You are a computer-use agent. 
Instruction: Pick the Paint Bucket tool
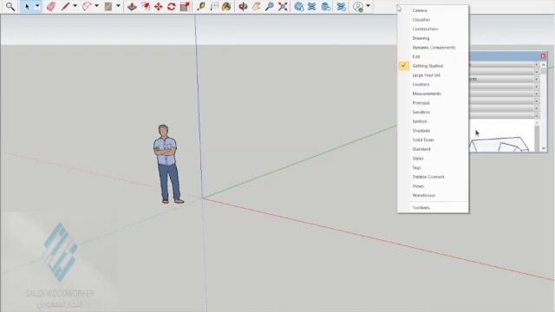click(226, 6)
